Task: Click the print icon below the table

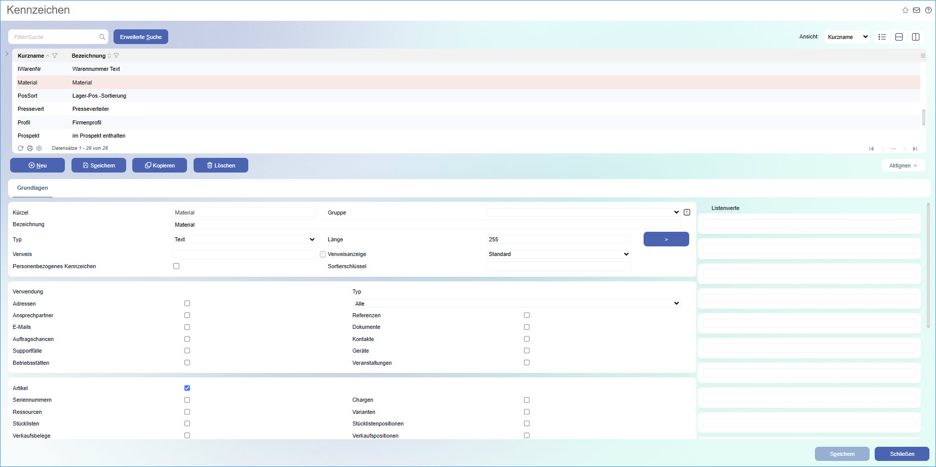Action: tap(30, 148)
